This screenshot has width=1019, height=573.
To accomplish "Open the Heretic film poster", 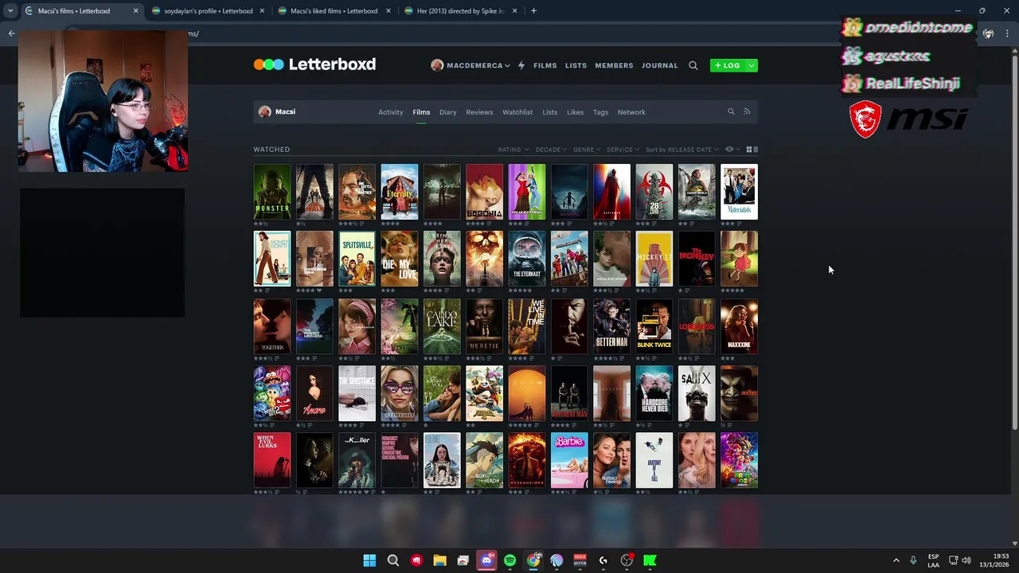I will (484, 326).
